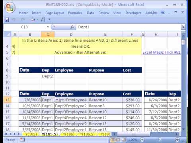Open the Office button menu
Viewport: 191px width, 143px height.
(10, 7)
